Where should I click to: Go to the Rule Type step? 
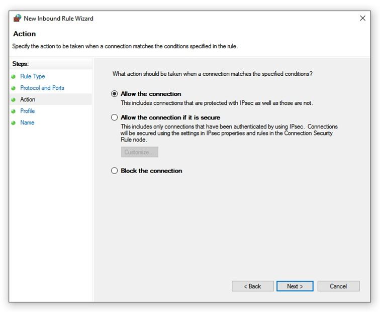[x=33, y=76]
